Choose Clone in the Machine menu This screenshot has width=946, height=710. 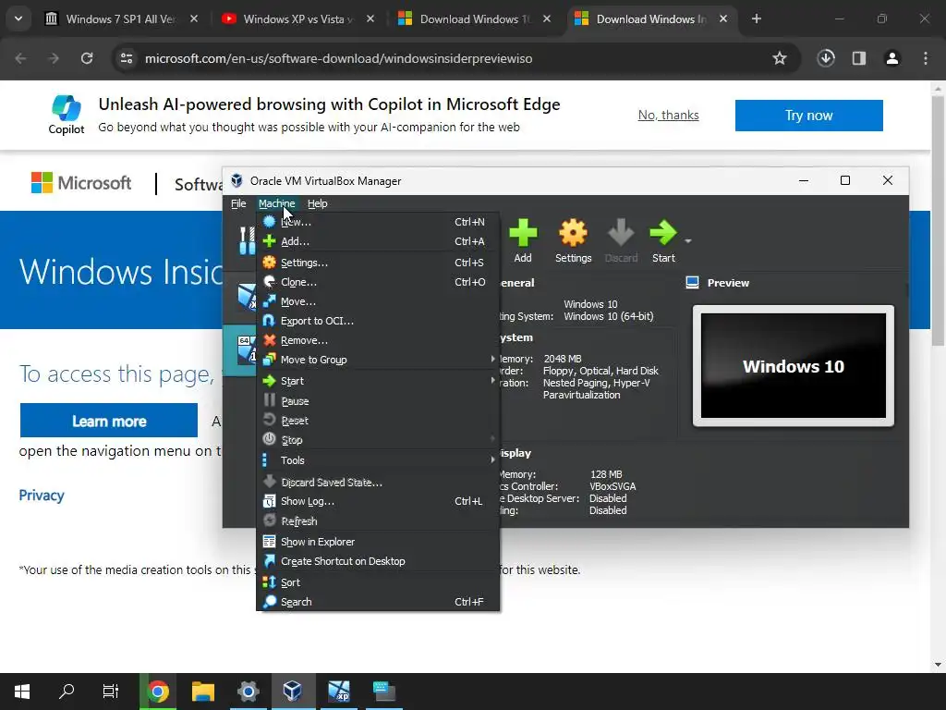[x=378, y=282]
